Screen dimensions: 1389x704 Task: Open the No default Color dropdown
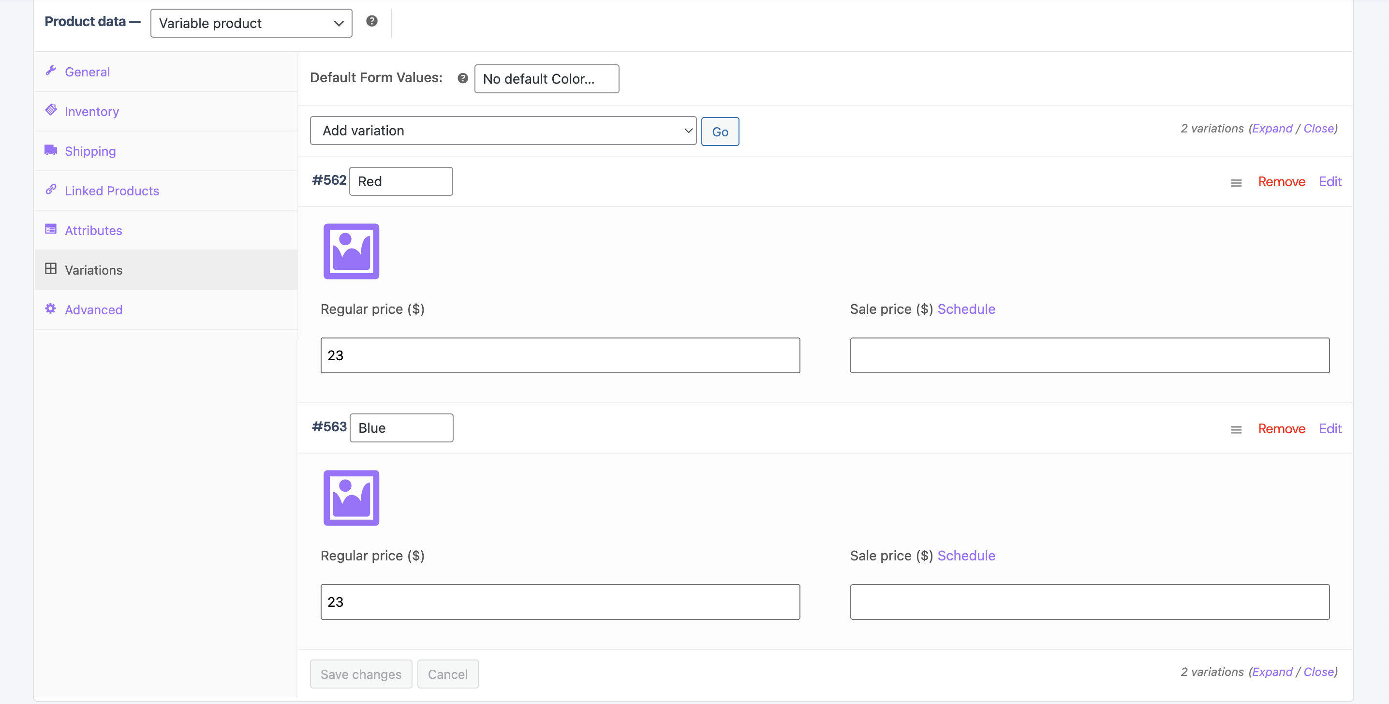pyautogui.click(x=547, y=79)
